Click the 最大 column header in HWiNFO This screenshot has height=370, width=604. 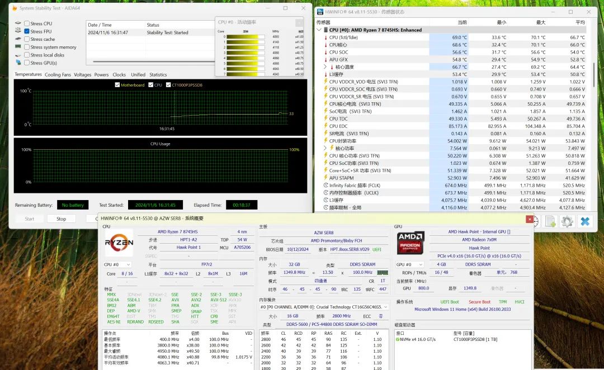point(540,22)
